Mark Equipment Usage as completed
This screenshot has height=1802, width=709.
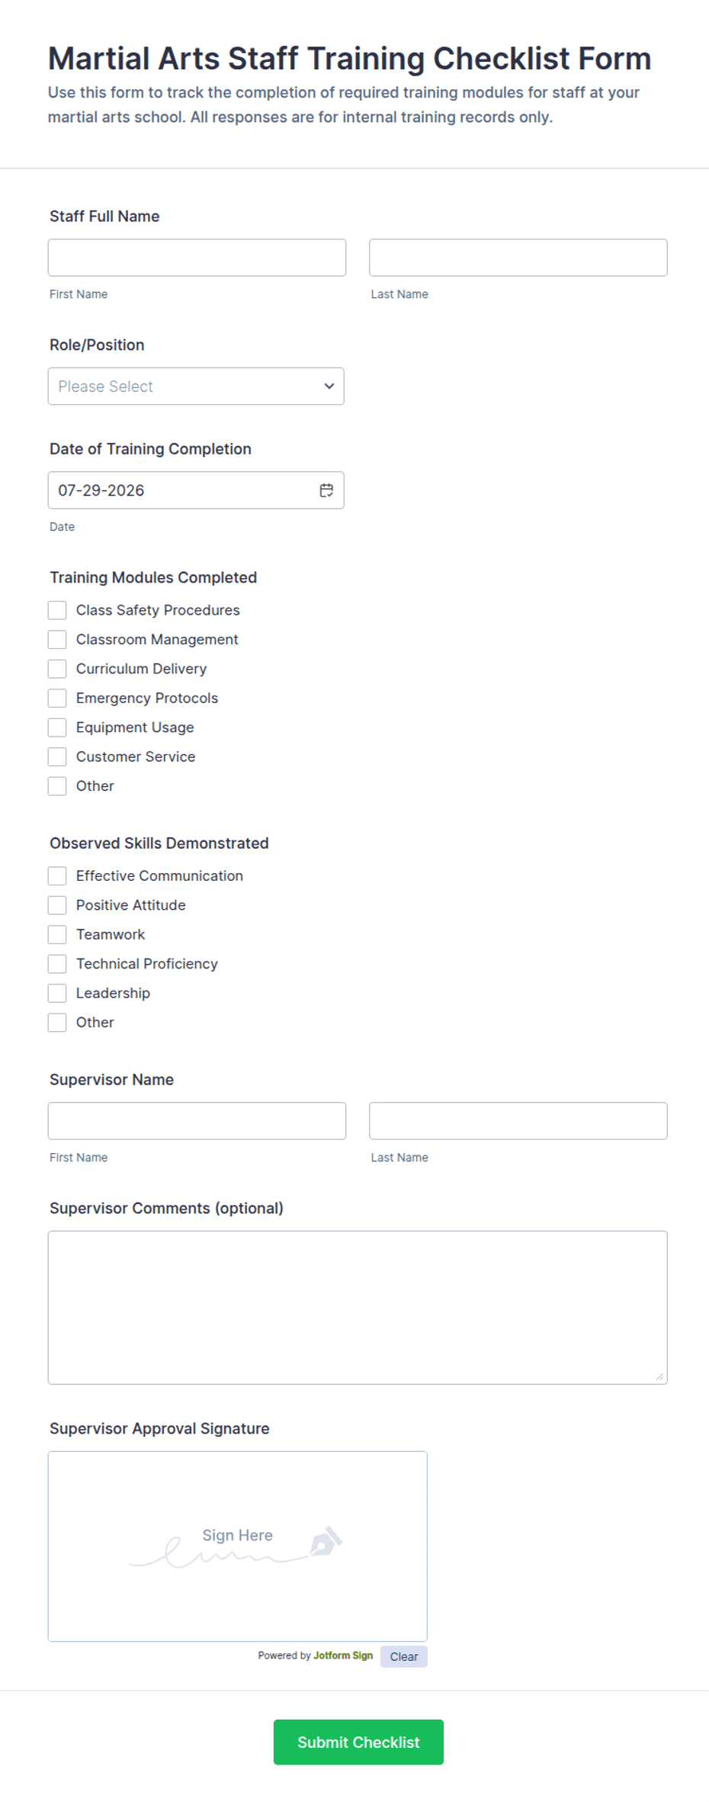click(57, 728)
